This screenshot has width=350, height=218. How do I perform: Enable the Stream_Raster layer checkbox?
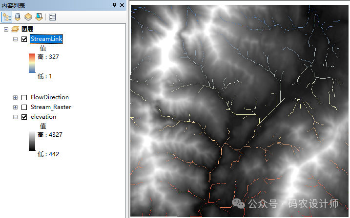click(x=24, y=107)
